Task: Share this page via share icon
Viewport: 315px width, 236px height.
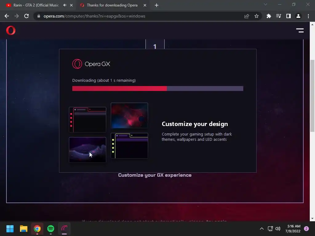Action: click(247, 16)
